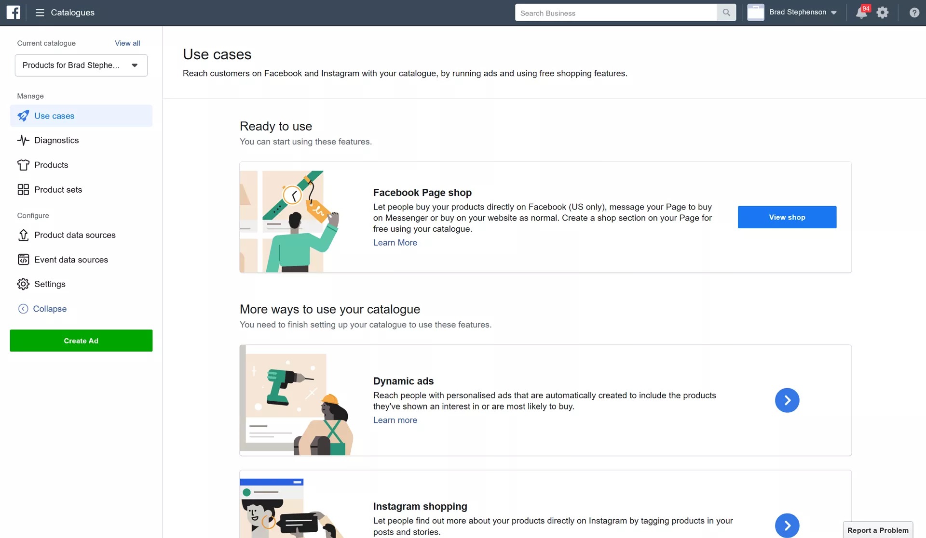926x538 pixels.
Task: Expand the Brad Stephenson account dropdown arrow
Action: (834, 13)
